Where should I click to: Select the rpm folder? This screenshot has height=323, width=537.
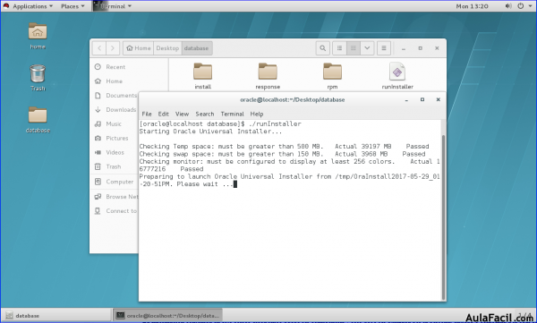tap(332, 76)
